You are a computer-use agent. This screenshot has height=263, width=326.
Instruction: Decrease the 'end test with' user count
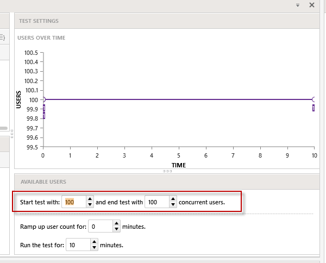(173, 205)
